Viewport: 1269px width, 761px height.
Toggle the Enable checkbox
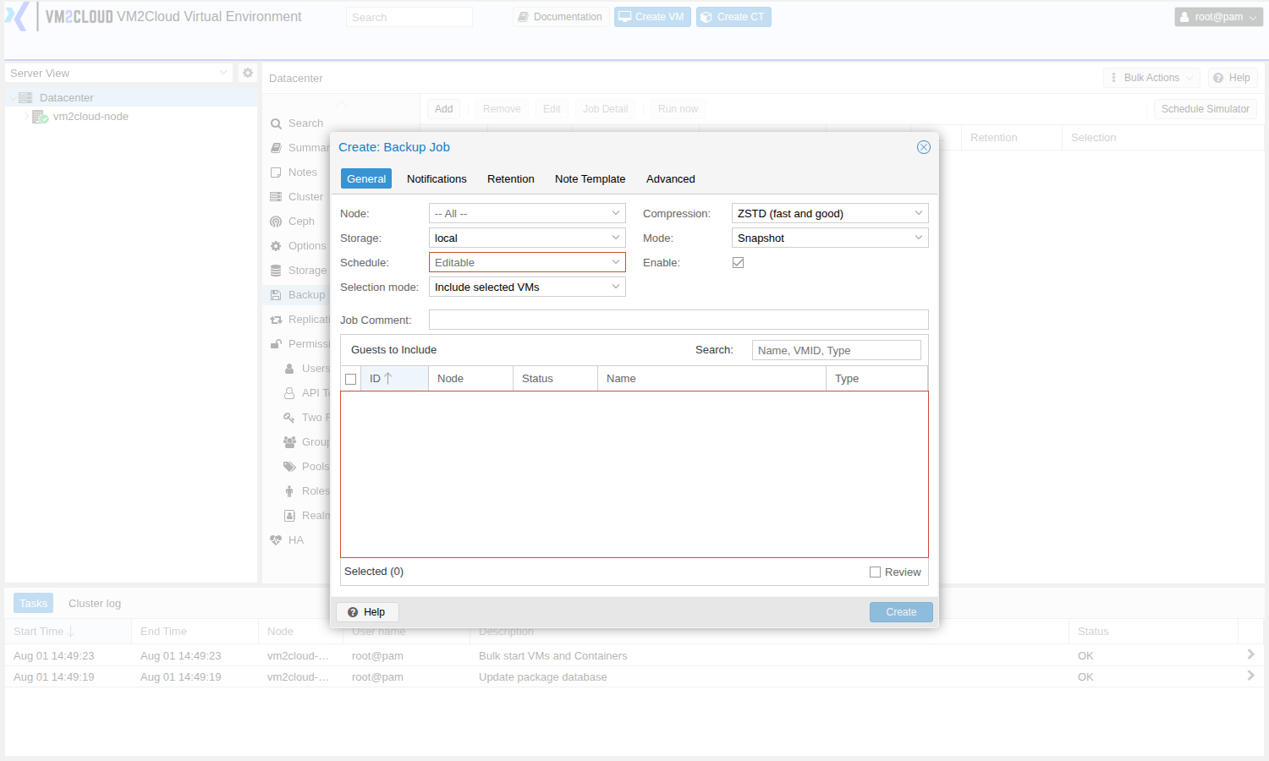pos(739,263)
